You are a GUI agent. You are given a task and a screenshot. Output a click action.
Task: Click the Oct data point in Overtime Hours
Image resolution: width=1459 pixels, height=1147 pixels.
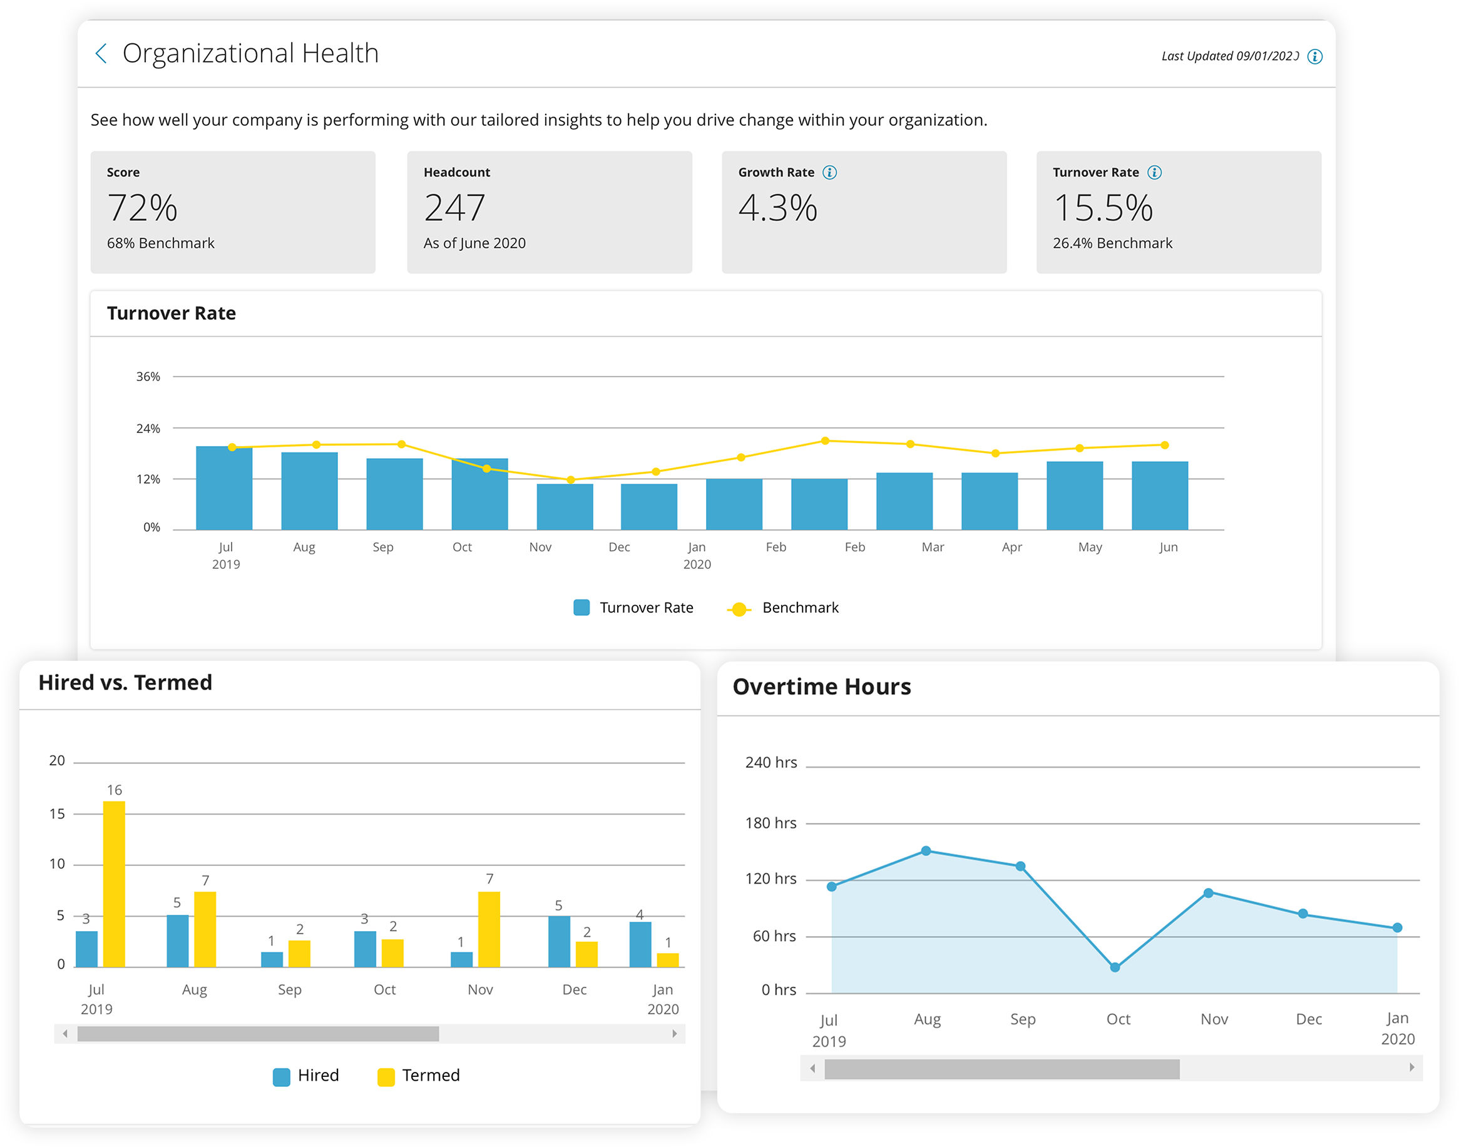1114,967
